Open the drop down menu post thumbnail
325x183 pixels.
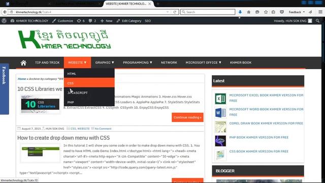pos(40,153)
